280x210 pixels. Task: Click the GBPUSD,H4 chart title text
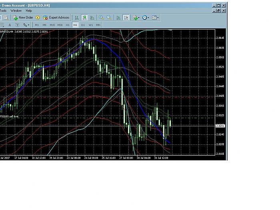(x=7, y=32)
